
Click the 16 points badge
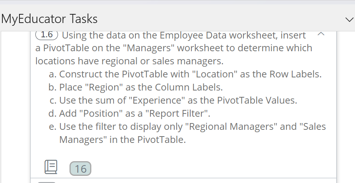80,169
